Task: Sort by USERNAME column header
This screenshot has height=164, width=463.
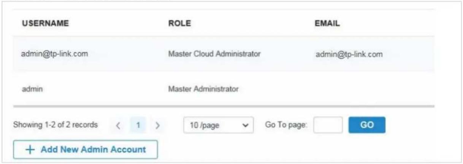Action: (44, 23)
